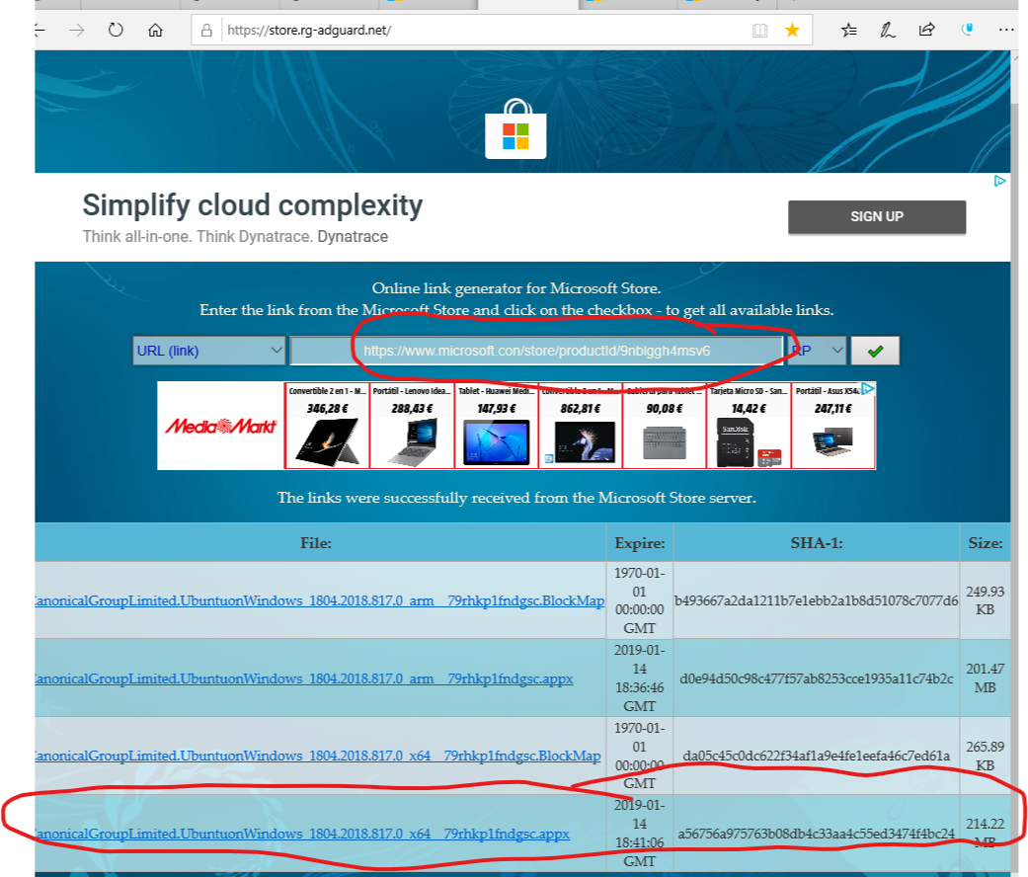Image resolution: width=1028 pixels, height=877 pixels.
Task: Click AdChoices icon on Dynatrace ad
Action: click(999, 181)
